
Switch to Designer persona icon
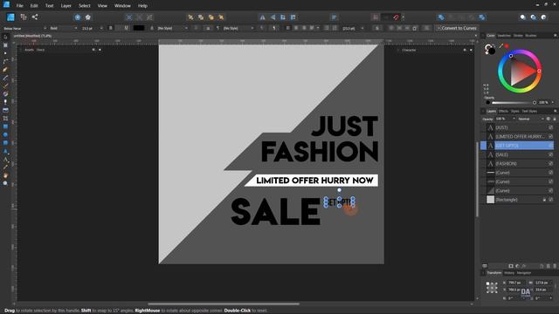(10, 17)
